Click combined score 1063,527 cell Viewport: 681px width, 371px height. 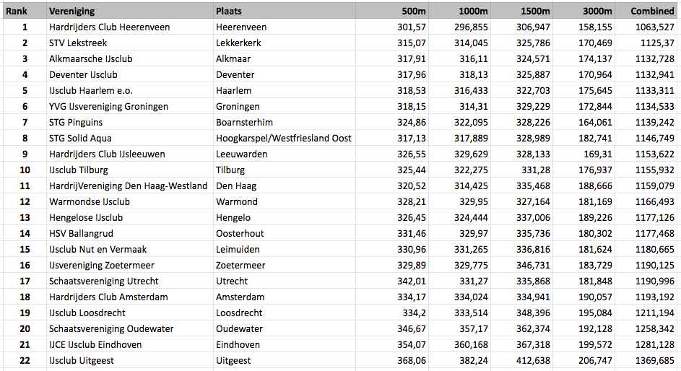[646, 27]
